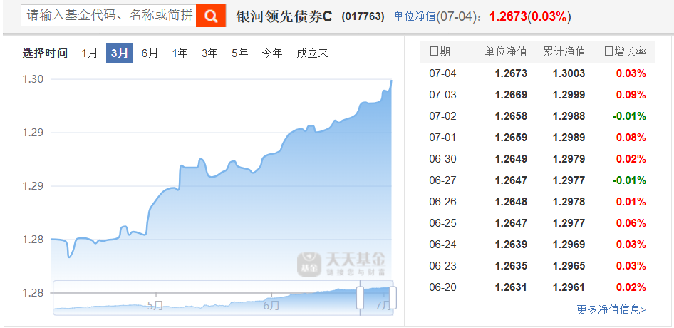
Task: Click growth rate 0.08%
Action: coord(631,138)
